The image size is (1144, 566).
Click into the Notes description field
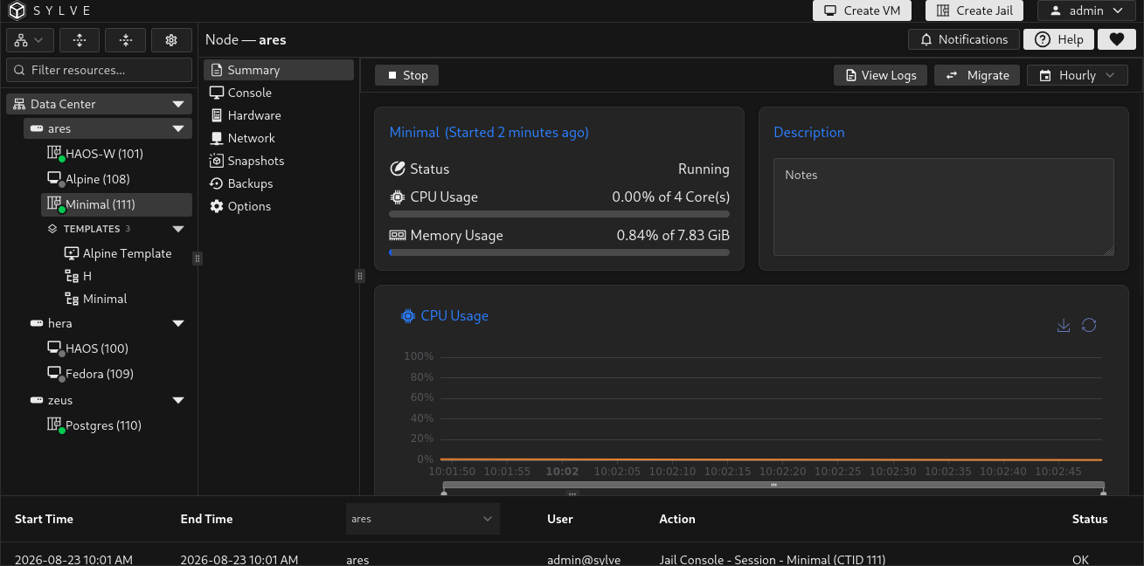pos(944,207)
